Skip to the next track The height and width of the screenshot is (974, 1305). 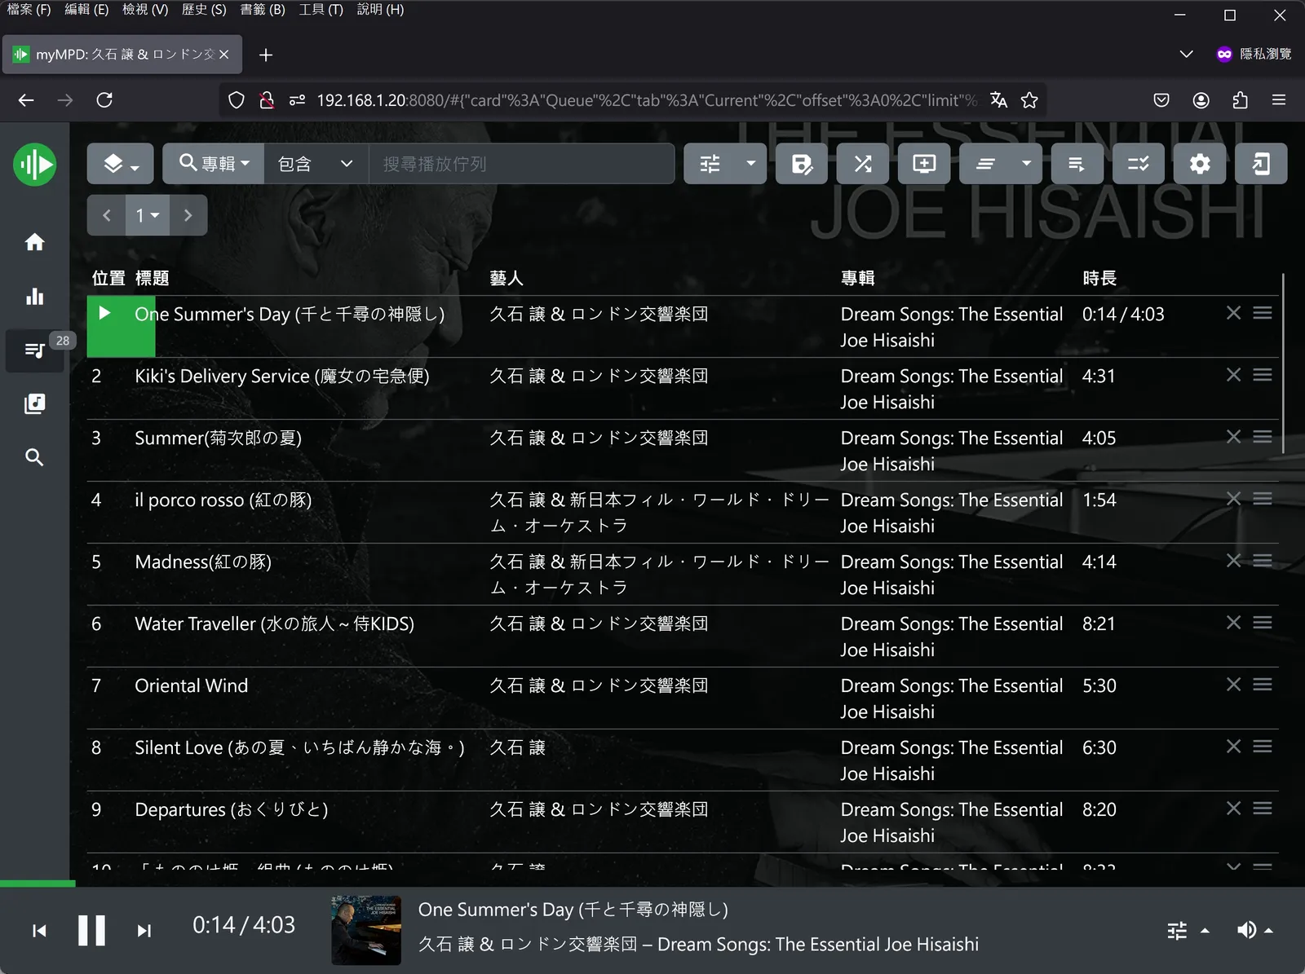[x=144, y=930]
